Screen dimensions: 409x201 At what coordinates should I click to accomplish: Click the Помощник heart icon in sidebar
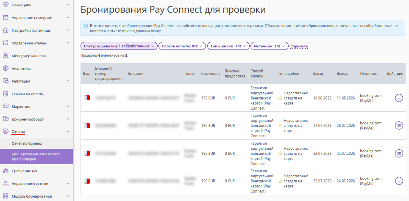click(x=6, y=5)
